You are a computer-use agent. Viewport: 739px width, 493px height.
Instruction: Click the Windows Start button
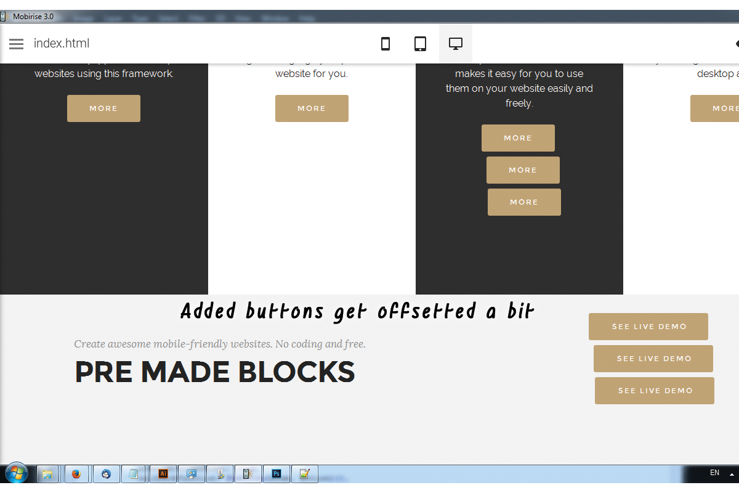(x=17, y=474)
